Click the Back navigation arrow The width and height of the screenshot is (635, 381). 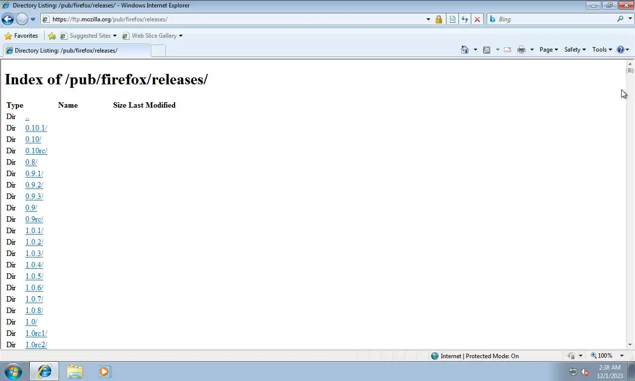tap(7, 19)
